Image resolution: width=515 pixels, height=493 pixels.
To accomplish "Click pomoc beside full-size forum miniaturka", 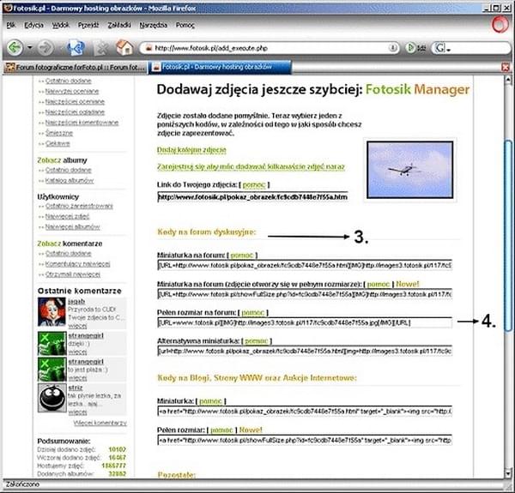I will point(378,284).
